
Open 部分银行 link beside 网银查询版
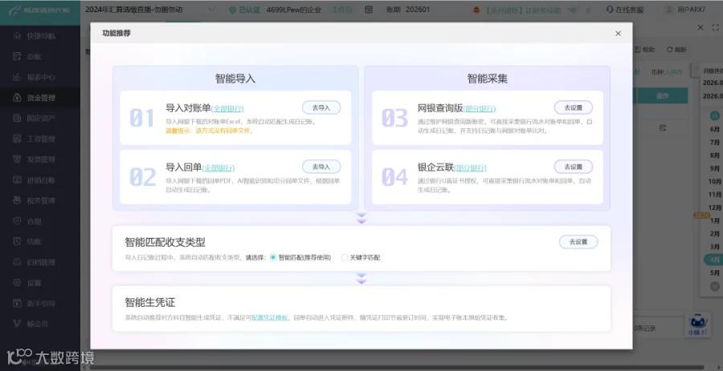tap(480, 109)
